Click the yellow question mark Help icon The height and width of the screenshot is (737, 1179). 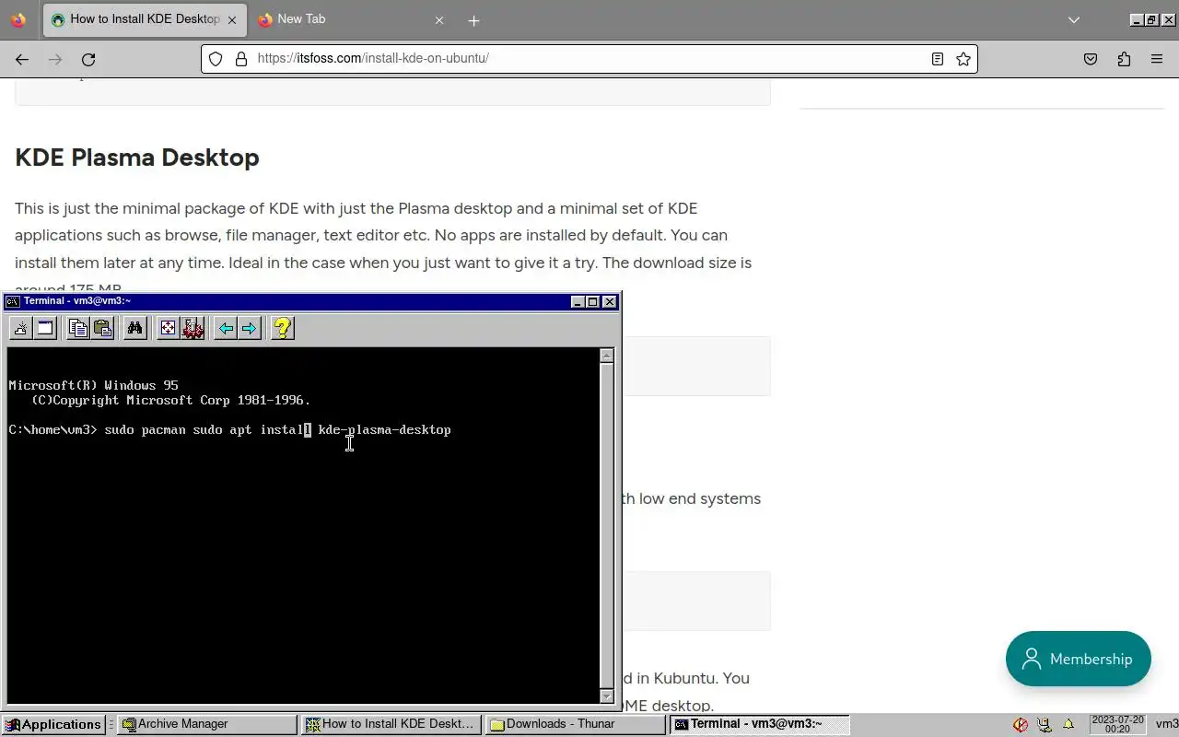tap(283, 328)
